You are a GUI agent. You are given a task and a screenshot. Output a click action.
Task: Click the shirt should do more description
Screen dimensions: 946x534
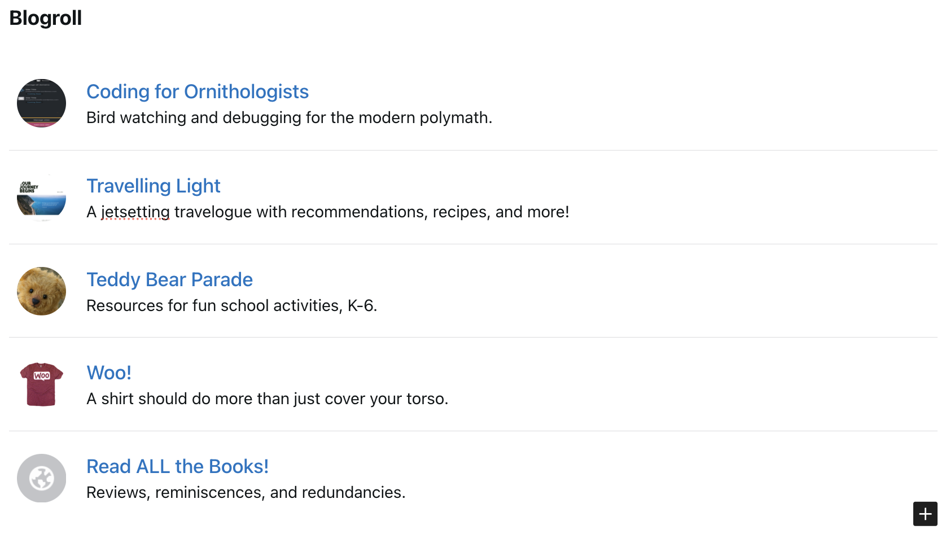(267, 399)
